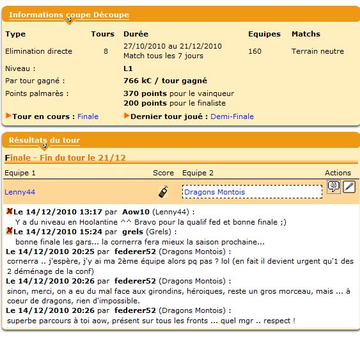This screenshot has height=352, width=360.
Task: Click the Résultats du tour header
Action: [x=44, y=140]
